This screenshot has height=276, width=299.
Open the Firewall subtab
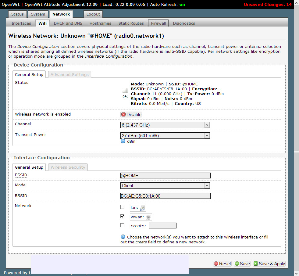(x=158, y=23)
